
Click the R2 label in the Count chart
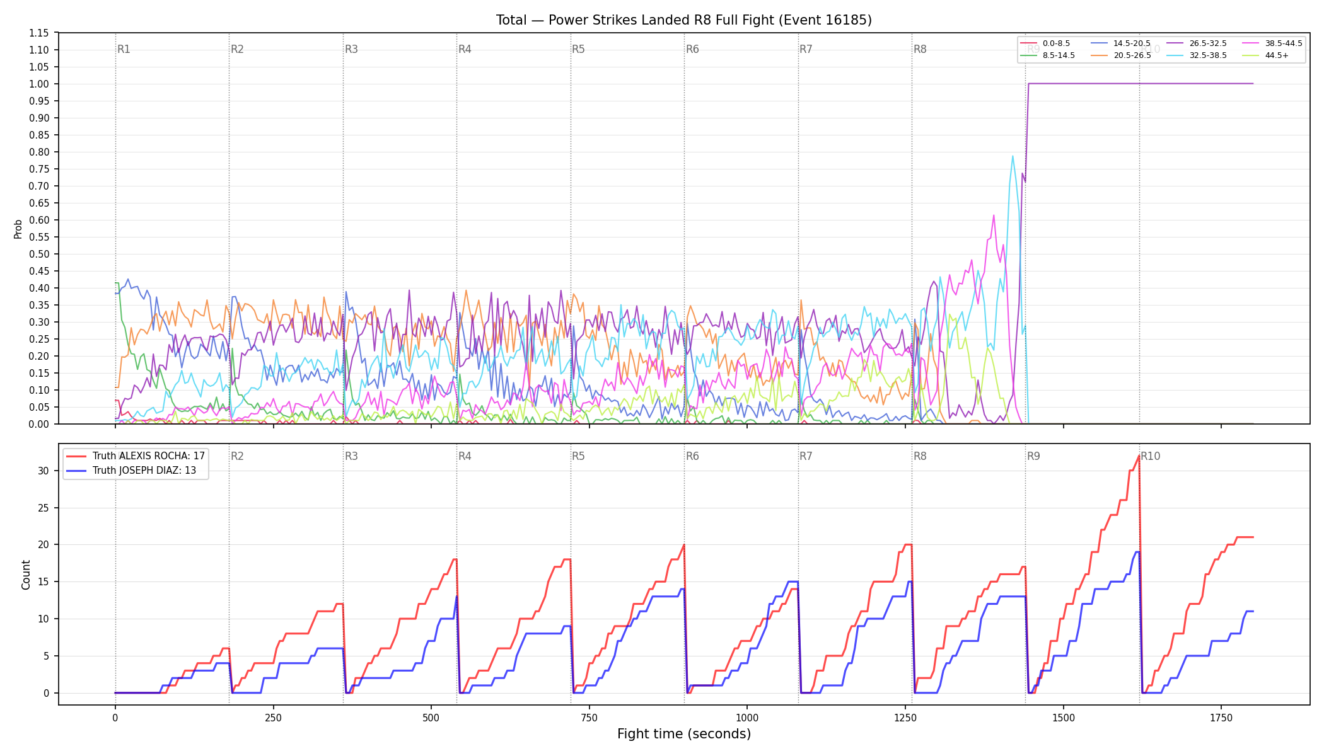[237, 456]
